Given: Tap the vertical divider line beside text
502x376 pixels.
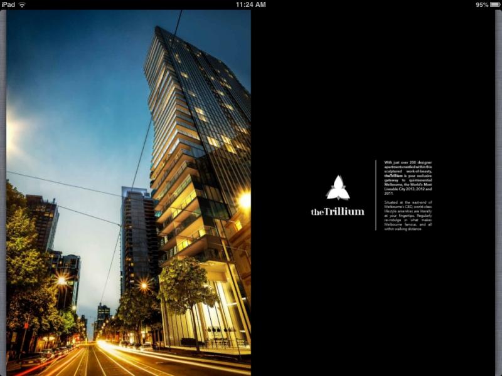Looking at the screenshot, I should click(376, 196).
